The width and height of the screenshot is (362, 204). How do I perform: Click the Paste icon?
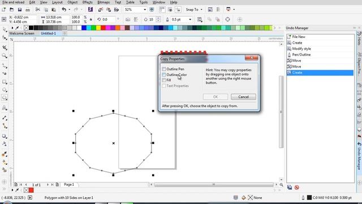point(54,10)
